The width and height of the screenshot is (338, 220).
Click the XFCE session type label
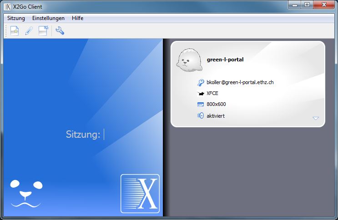coord(212,93)
